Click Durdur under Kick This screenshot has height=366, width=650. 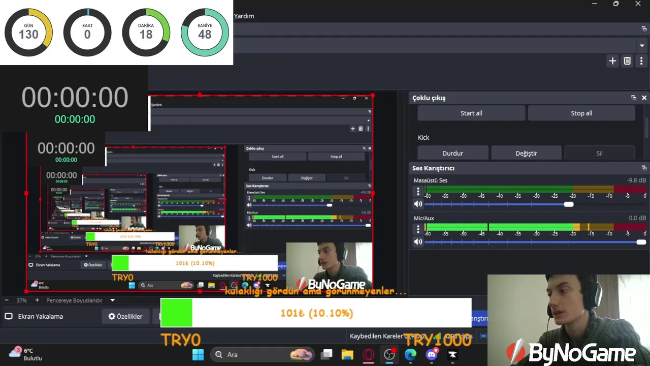(452, 153)
